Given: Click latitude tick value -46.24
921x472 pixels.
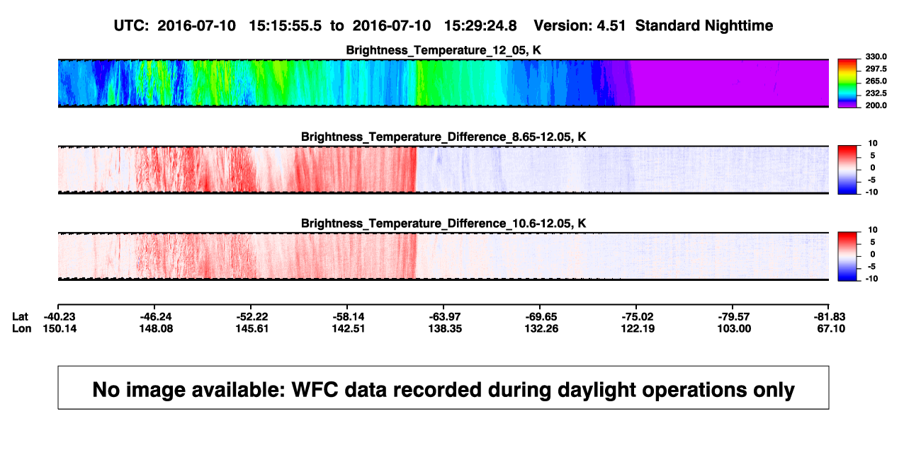Looking at the screenshot, I should tap(155, 316).
